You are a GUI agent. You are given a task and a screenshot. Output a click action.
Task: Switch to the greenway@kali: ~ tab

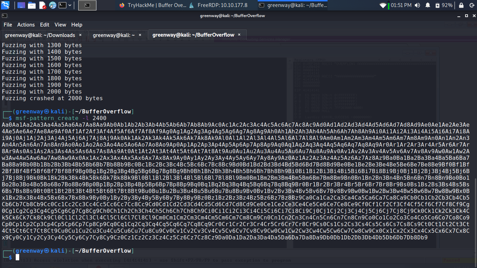[115, 35]
